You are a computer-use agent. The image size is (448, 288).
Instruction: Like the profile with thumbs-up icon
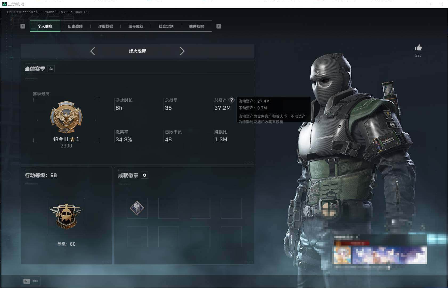pos(418,48)
